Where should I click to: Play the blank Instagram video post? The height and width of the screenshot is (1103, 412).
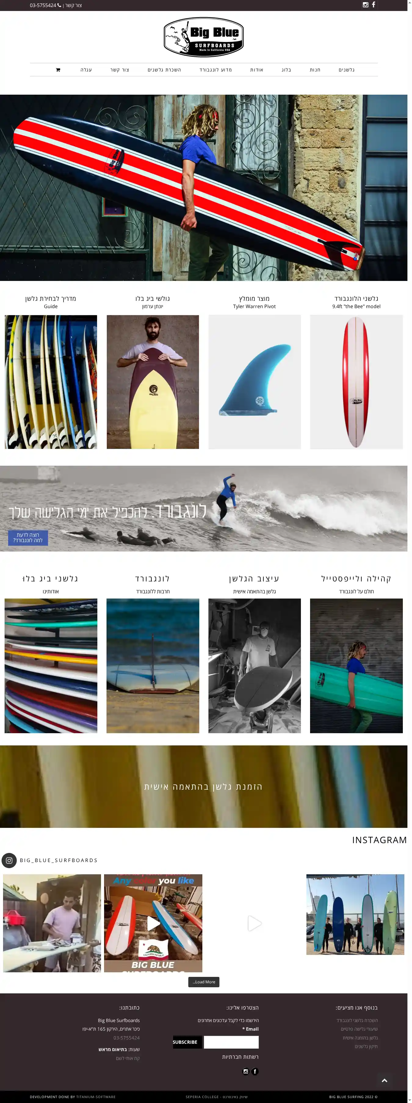[255, 923]
